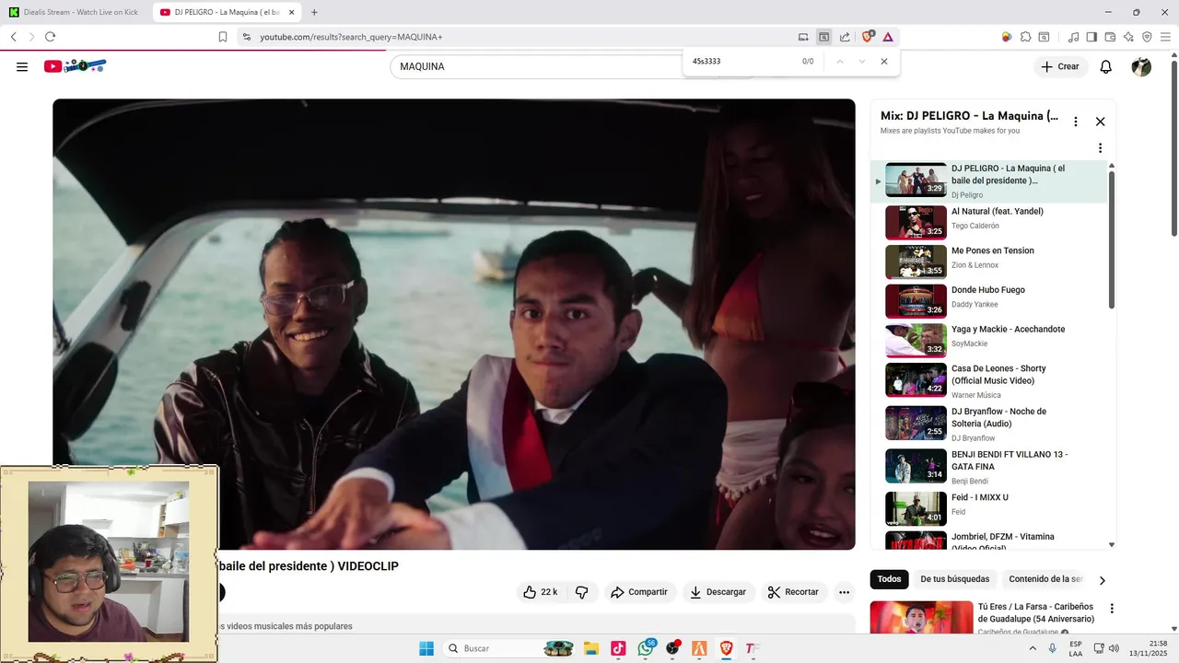Select Donde Hubo Fuego by Daddy Yankee
The height and width of the screenshot is (663, 1179).
coord(990,300)
